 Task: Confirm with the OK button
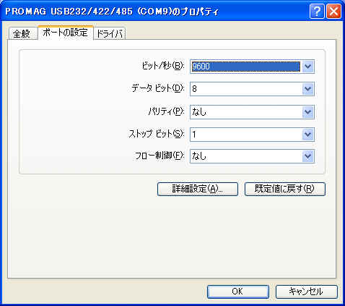[238, 292]
